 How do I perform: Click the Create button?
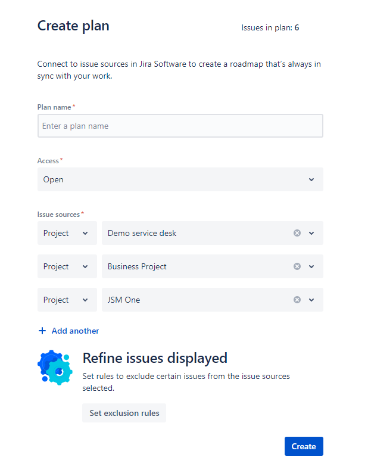[x=304, y=446]
